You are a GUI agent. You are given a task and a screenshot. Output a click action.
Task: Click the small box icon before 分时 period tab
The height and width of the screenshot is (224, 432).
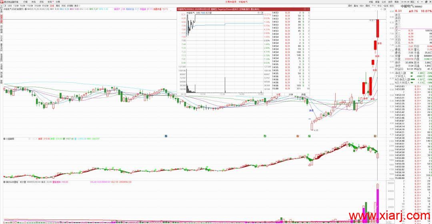pyautogui.click(x=5, y=6)
